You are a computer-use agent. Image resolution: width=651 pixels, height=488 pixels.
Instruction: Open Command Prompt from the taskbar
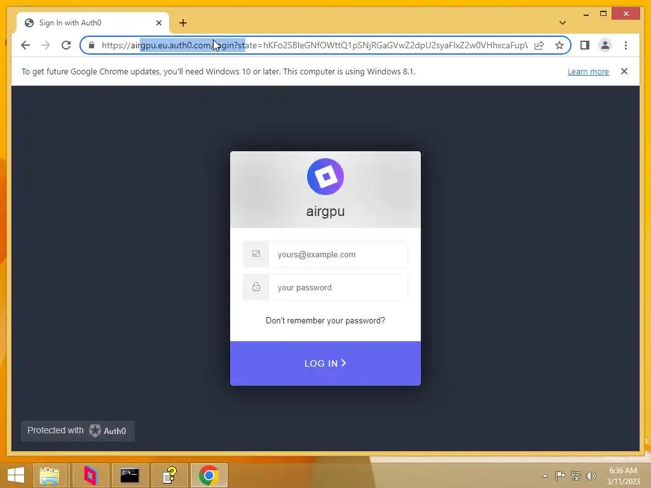click(130, 475)
